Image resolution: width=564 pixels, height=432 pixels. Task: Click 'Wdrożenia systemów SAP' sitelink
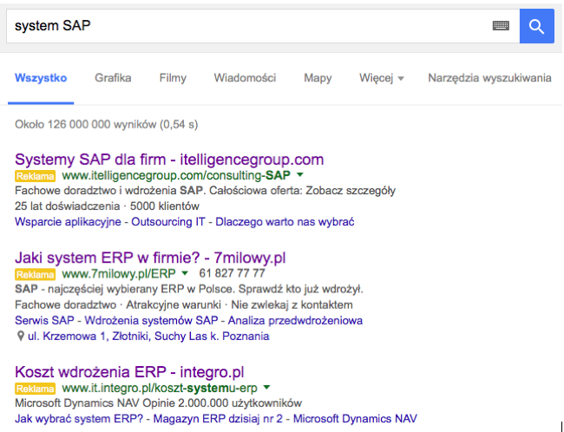pyautogui.click(x=153, y=321)
